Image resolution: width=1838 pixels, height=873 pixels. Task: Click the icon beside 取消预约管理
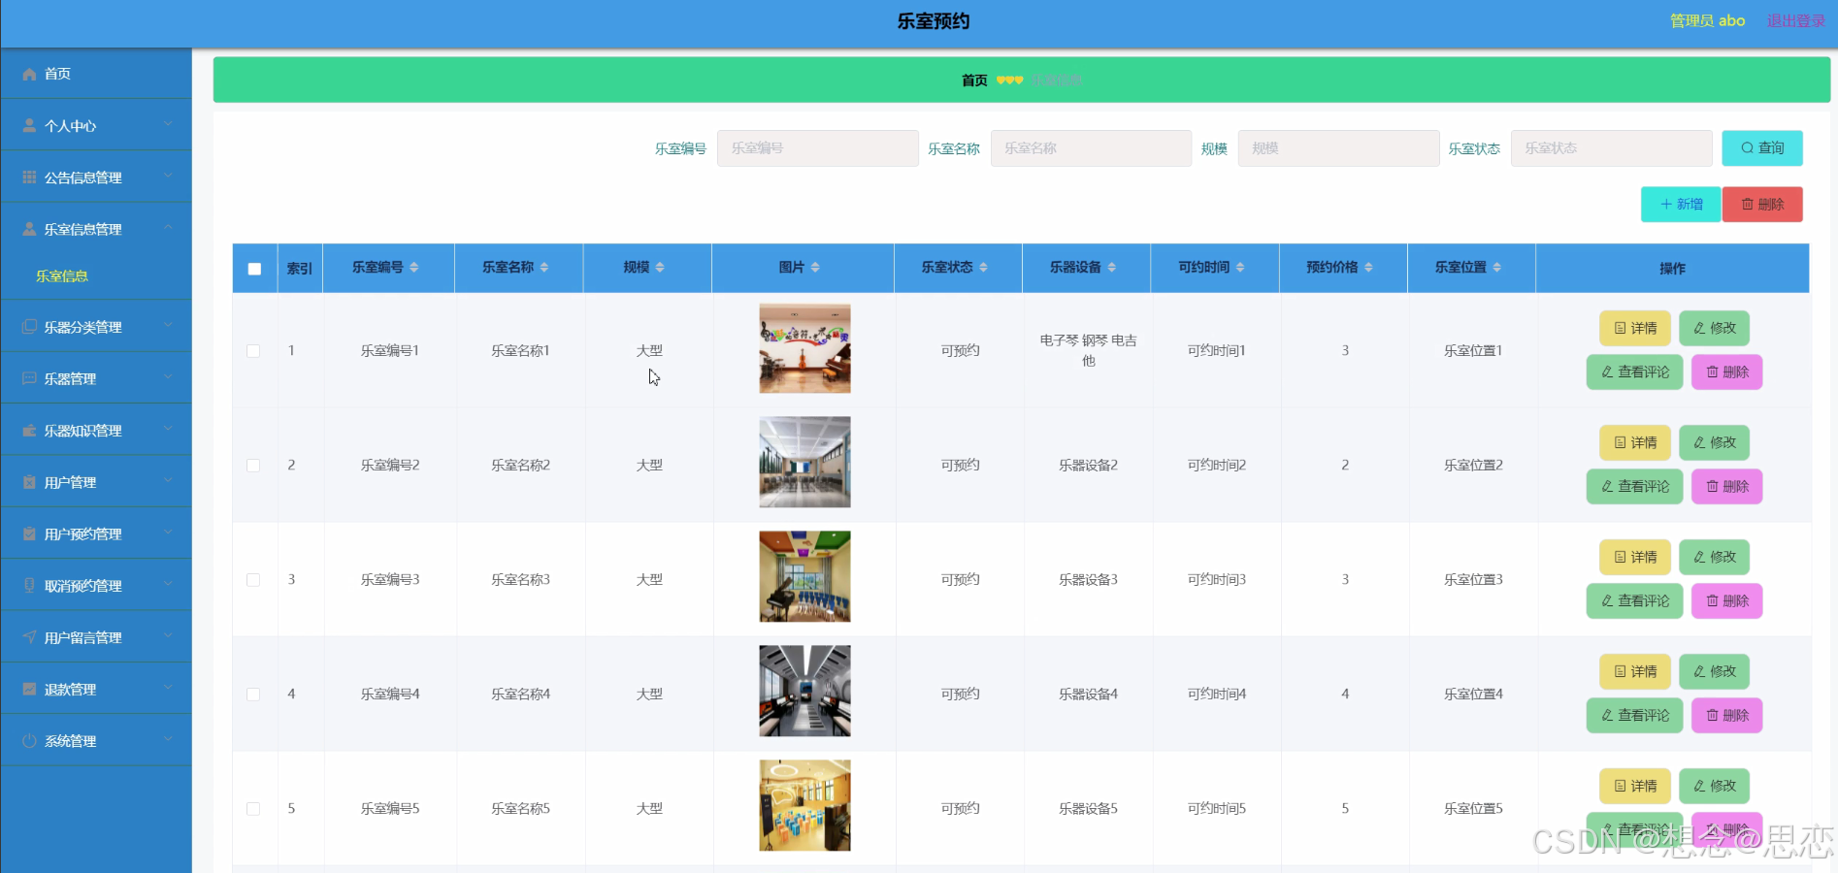coord(29,586)
